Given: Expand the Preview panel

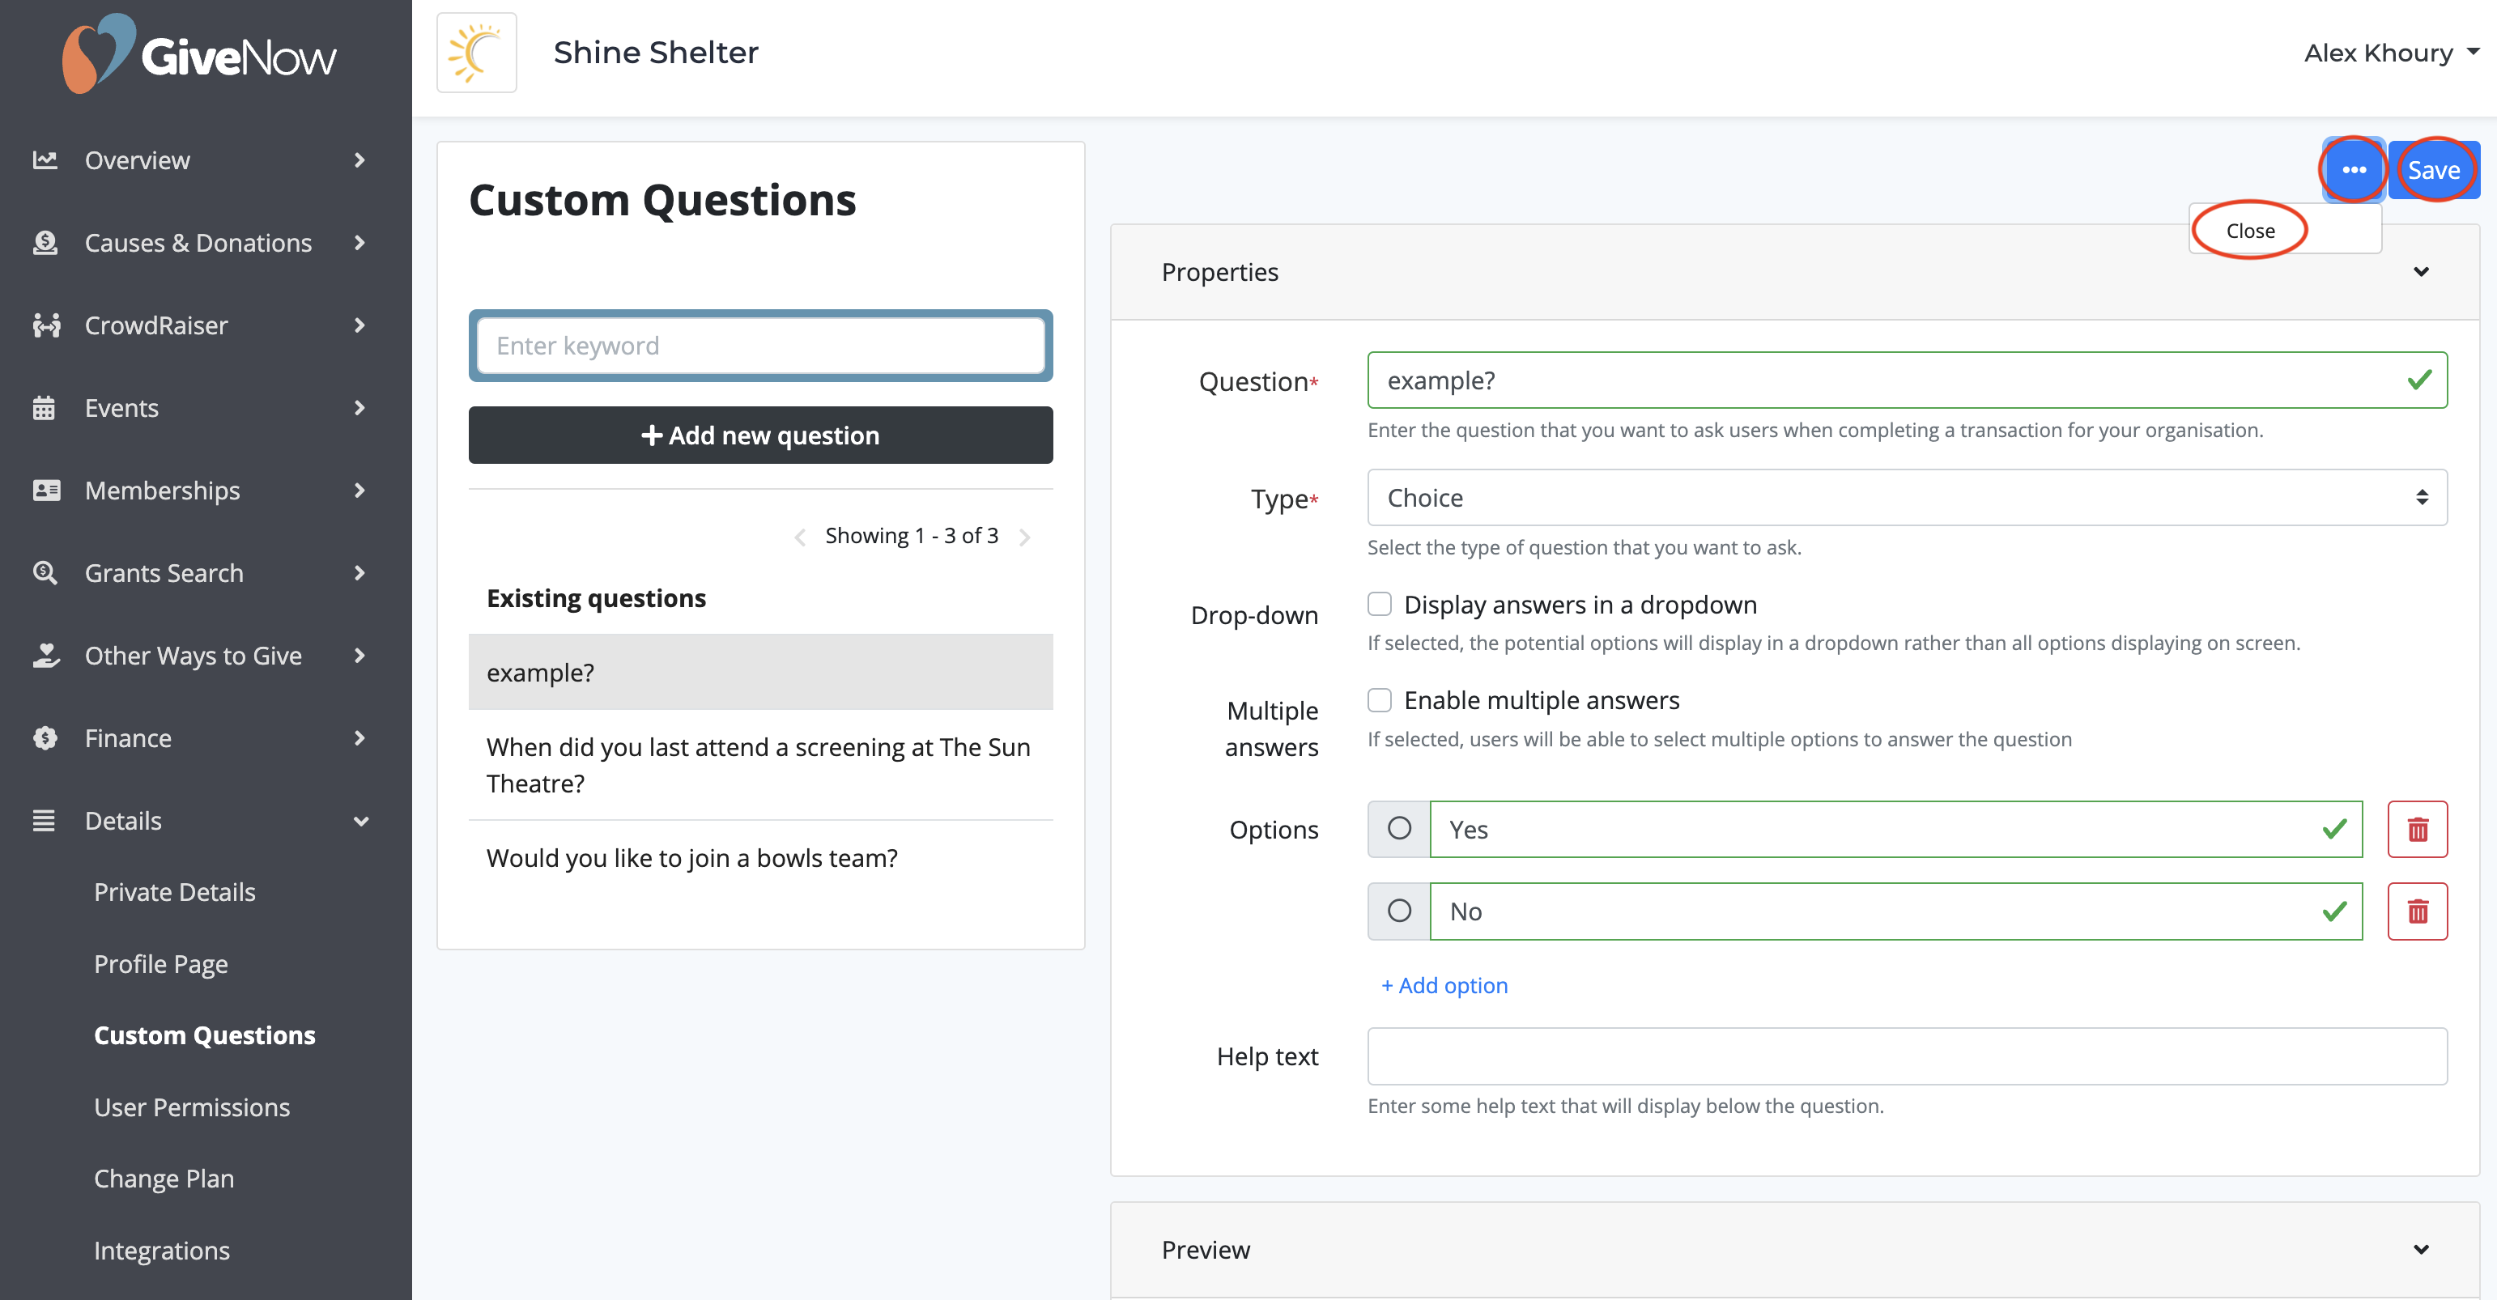Looking at the screenshot, I should click(x=2420, y=1250).
